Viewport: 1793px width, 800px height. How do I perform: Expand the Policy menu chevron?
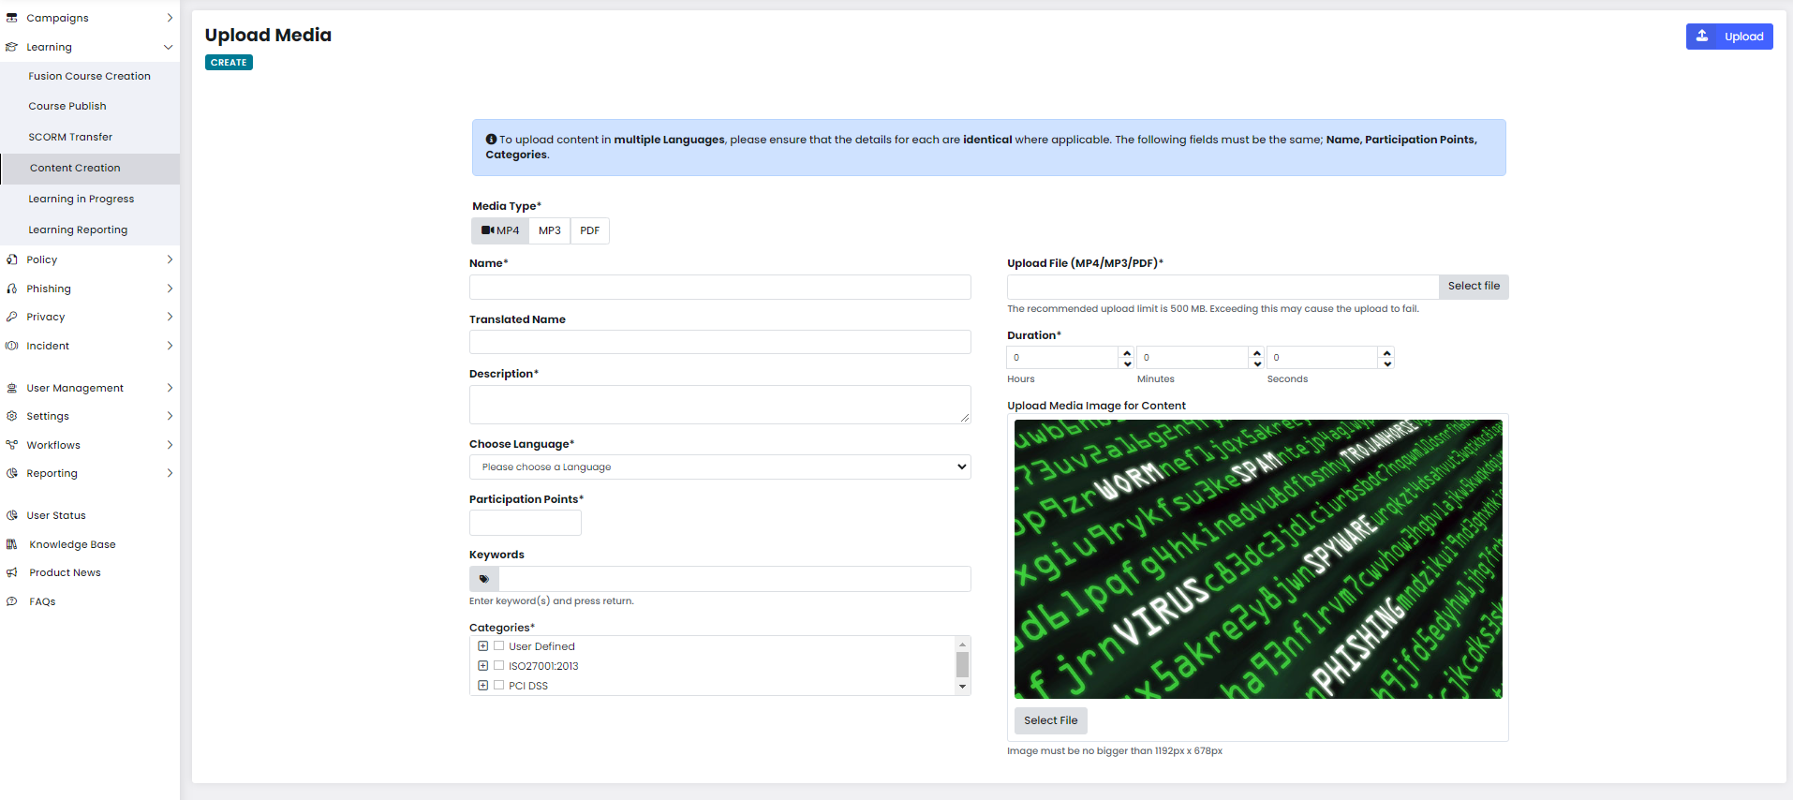[170, 259]
